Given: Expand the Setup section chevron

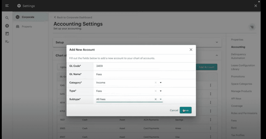Looking at the screenshot, I should (x=217, y=42).
